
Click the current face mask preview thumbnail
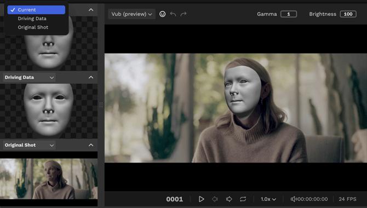coord(49,53)
